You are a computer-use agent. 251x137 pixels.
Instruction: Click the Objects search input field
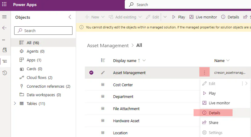[43, 31]
